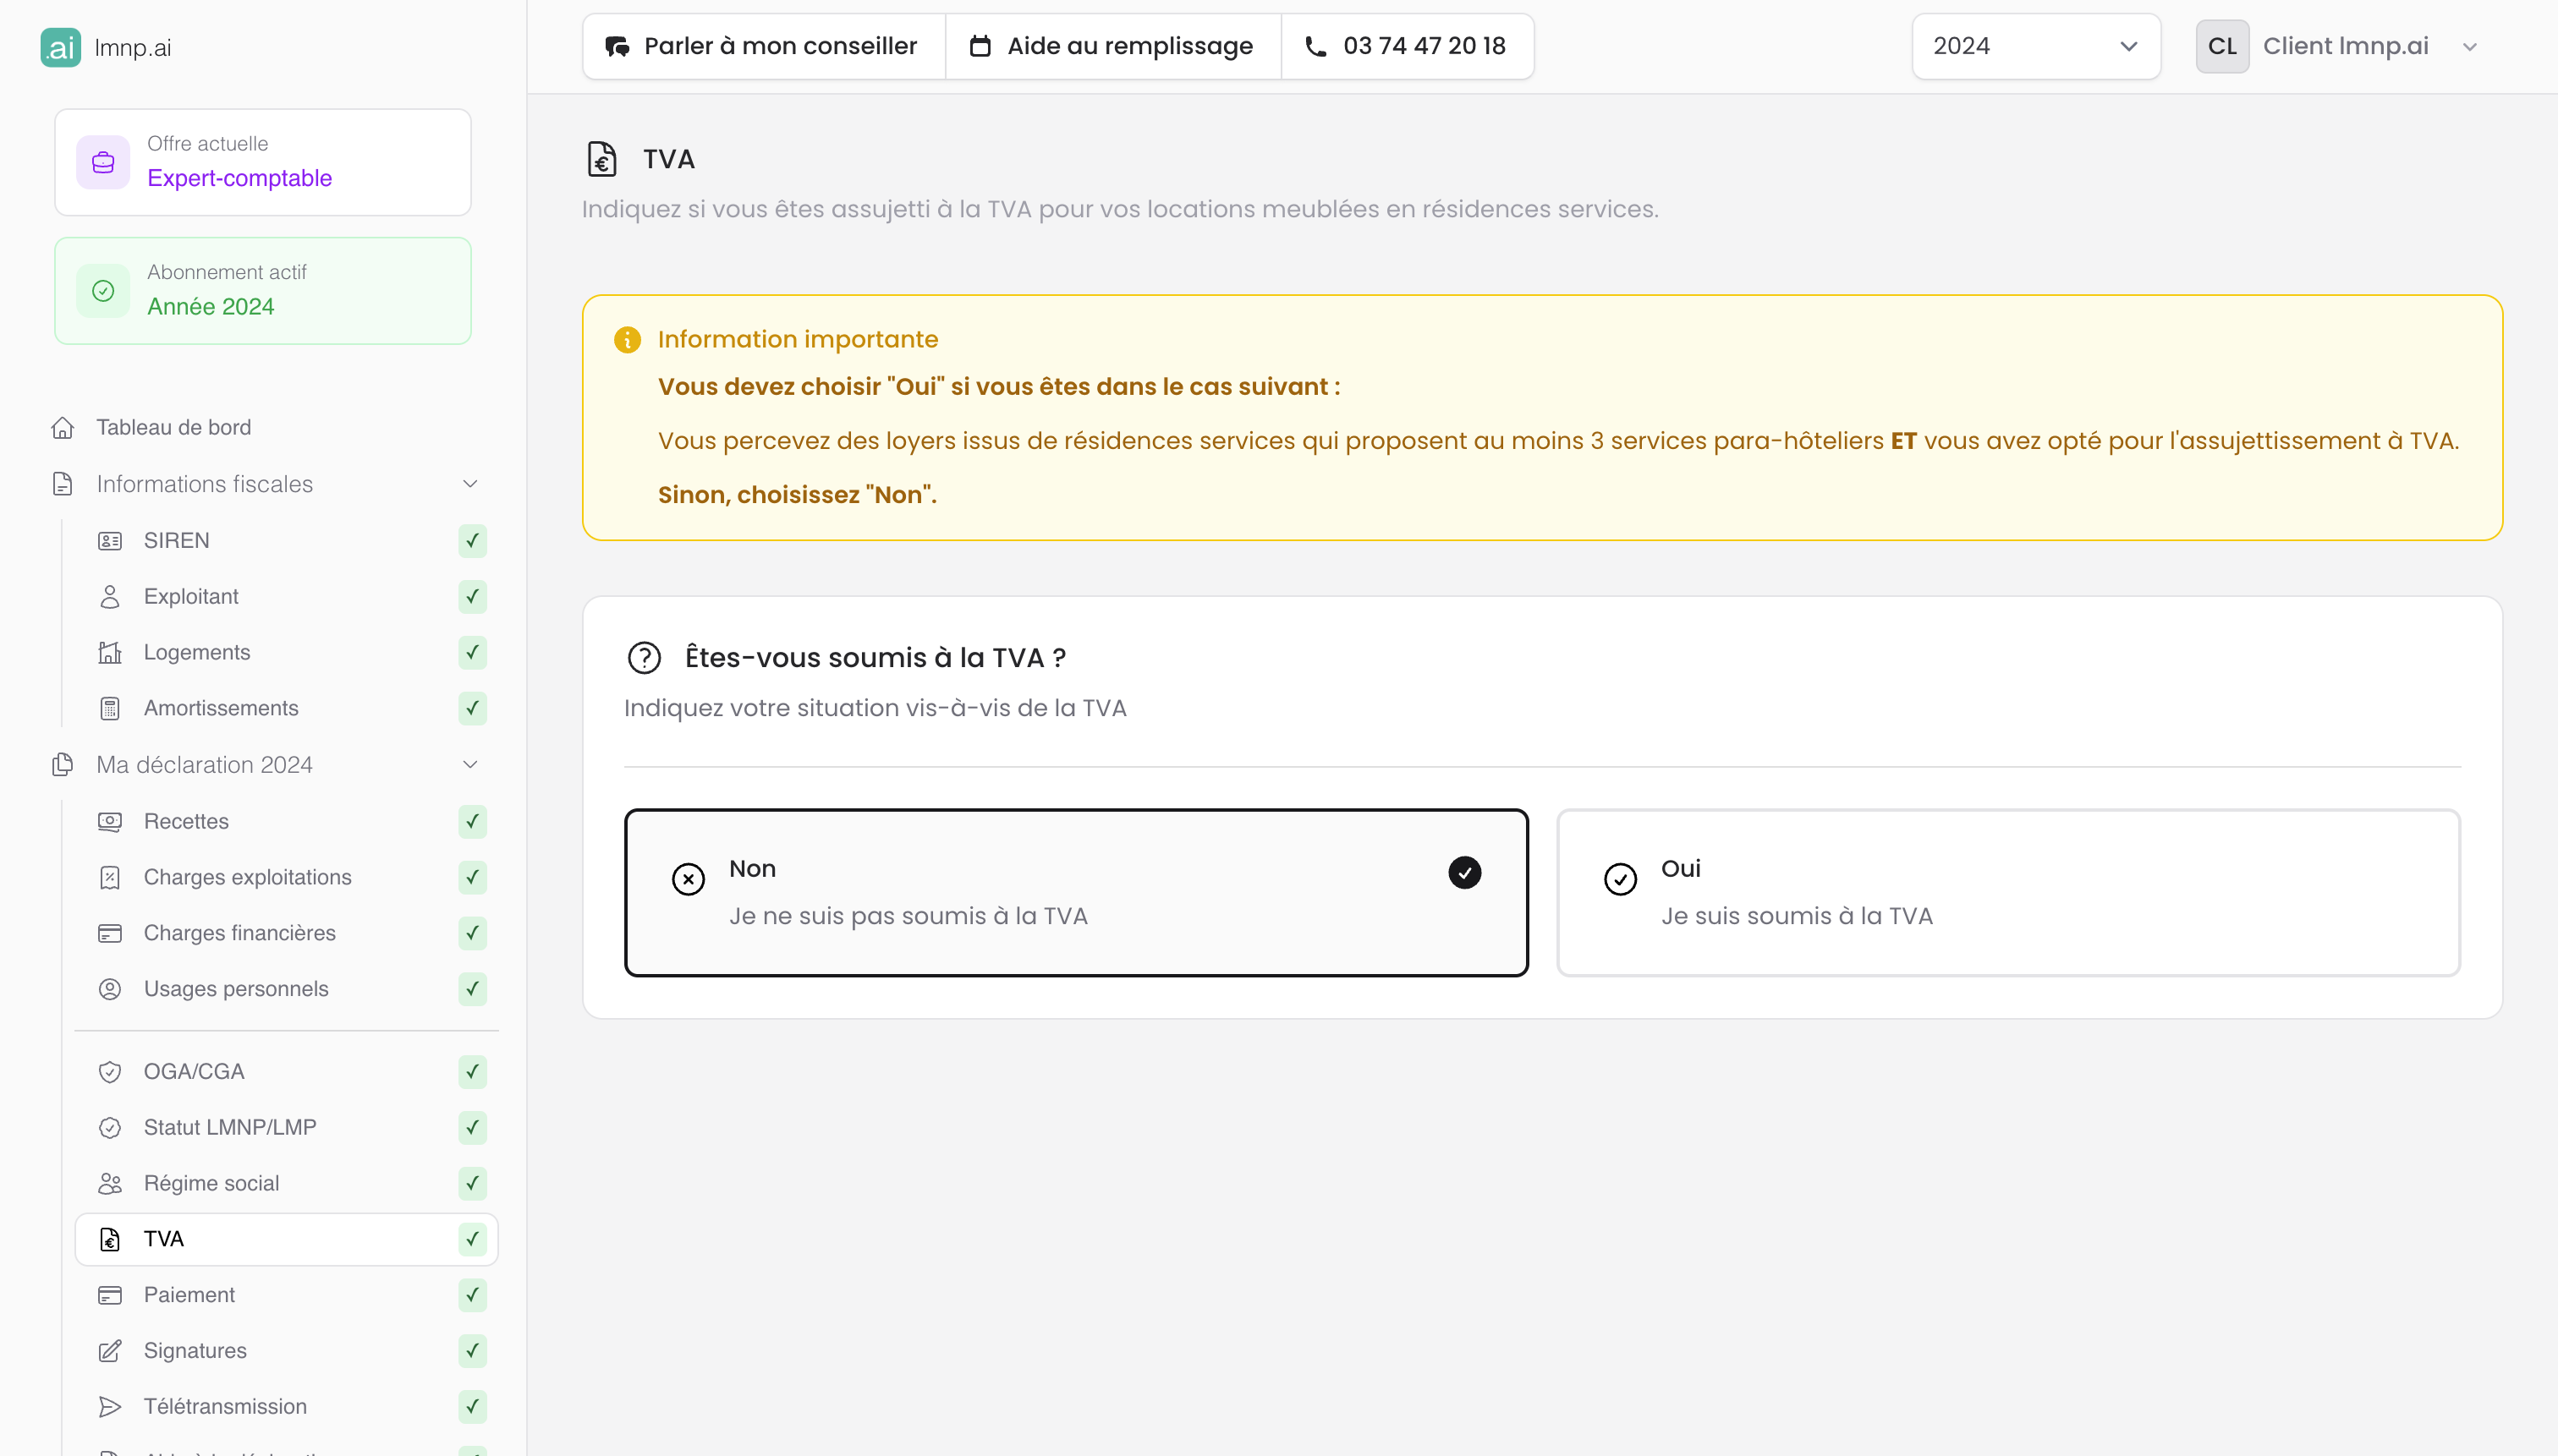The height and width of the screenshot is (1456, 2558).
Task: Select the Non radio option
Action: coord(1075,892)
